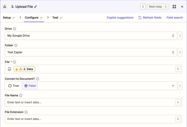This screenshot has height=127, width=187.
Task: Click the Next step button
Action: point(158,7)
